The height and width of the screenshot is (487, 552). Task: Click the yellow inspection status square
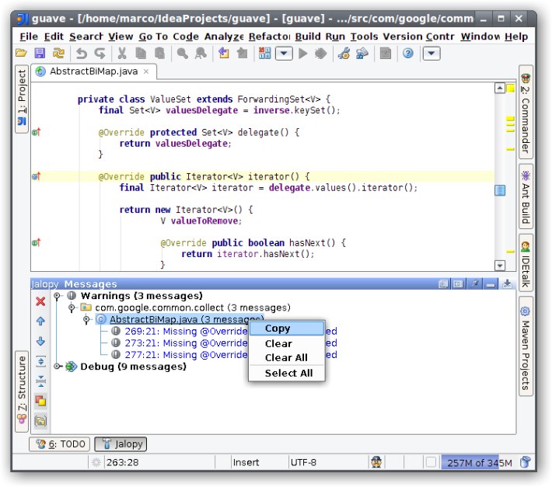[x=511, y=89]
